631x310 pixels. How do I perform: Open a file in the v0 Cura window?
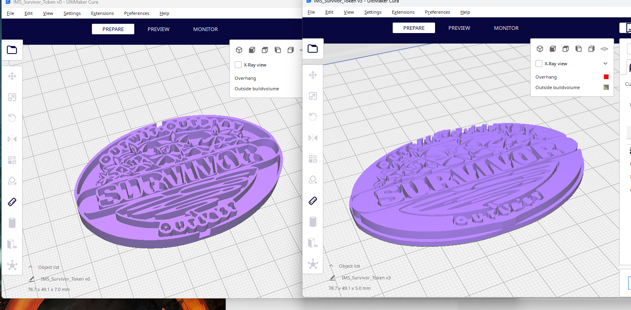(12, 50)
